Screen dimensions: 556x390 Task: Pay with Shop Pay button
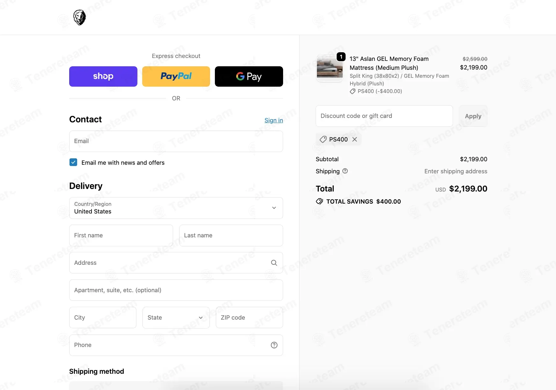103,76
